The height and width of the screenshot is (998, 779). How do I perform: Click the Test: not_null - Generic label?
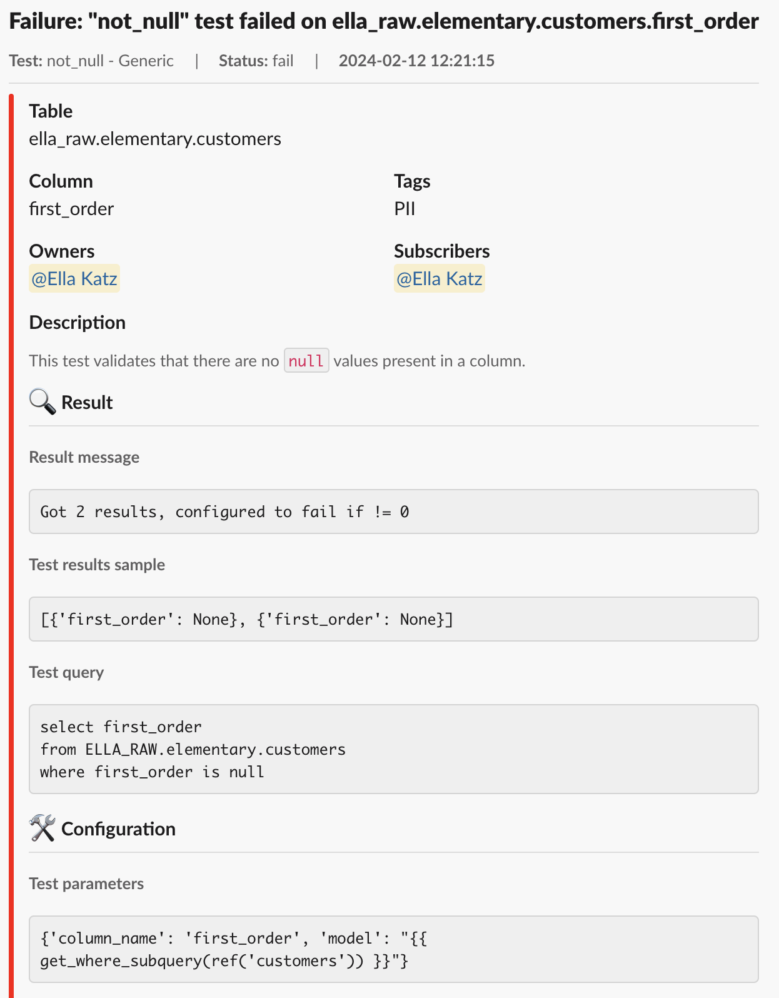point(91,61)
